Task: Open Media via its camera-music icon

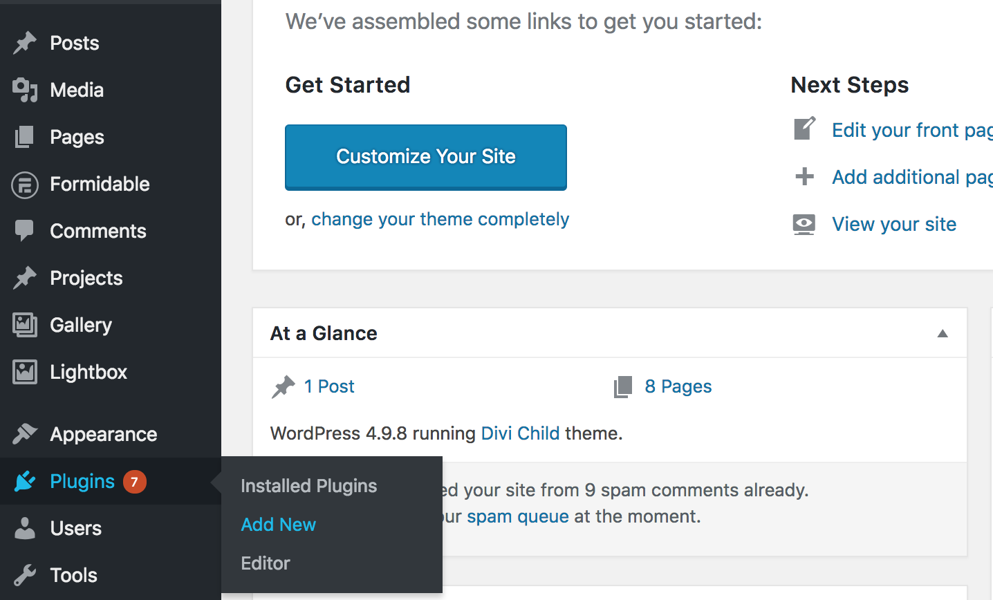Action: click(x=25, y=90)
